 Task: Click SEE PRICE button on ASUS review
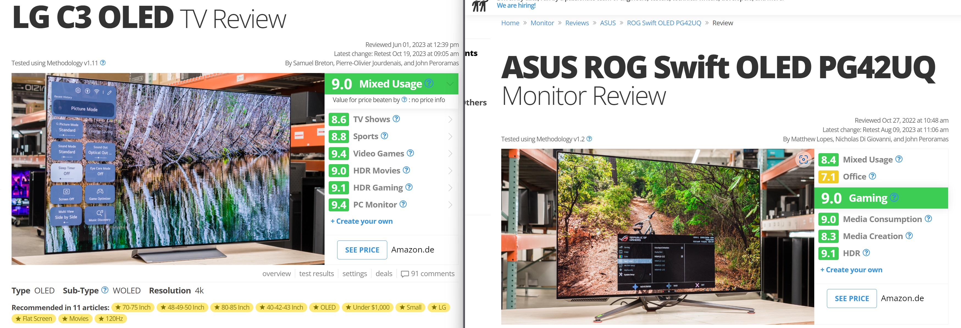coord(852,298)
